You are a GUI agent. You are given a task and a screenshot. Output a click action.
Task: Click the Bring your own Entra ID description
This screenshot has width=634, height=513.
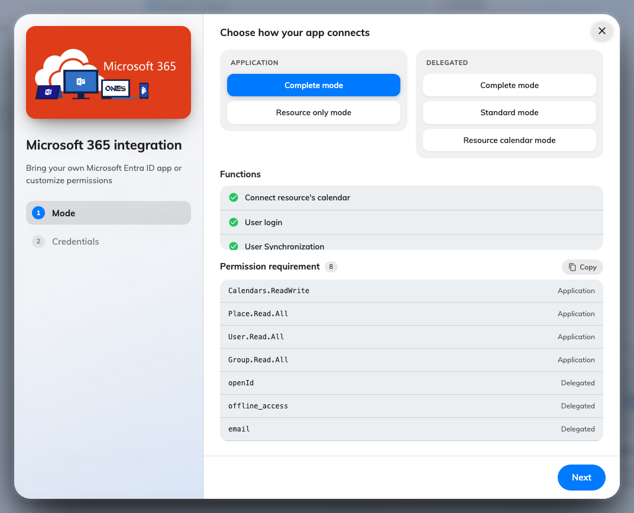click(x=104, y=174)
